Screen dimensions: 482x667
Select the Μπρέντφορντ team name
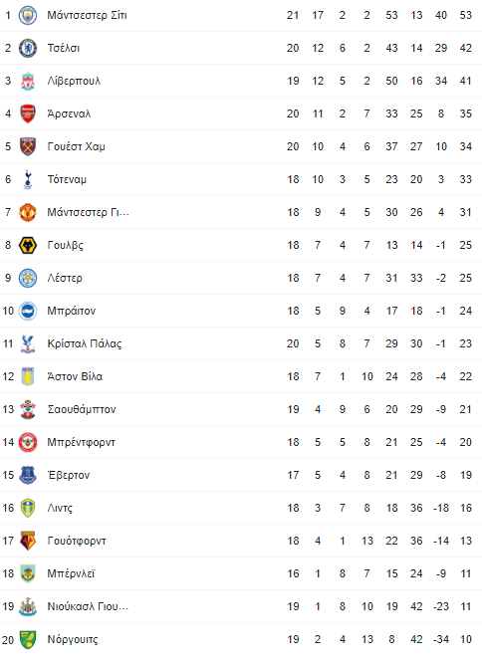(82, 442)
